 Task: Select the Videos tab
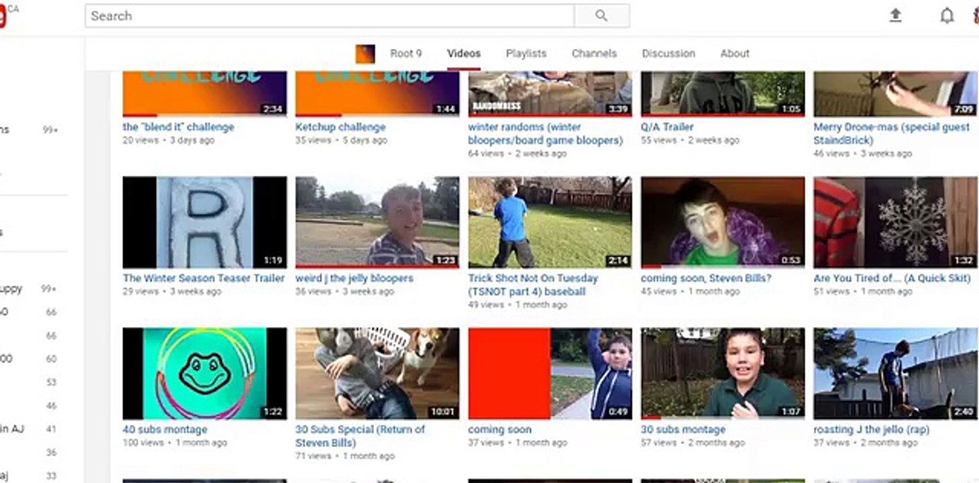coord(464,54)
